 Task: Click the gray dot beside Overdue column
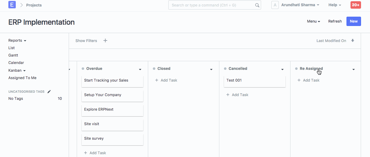[83, 69]
